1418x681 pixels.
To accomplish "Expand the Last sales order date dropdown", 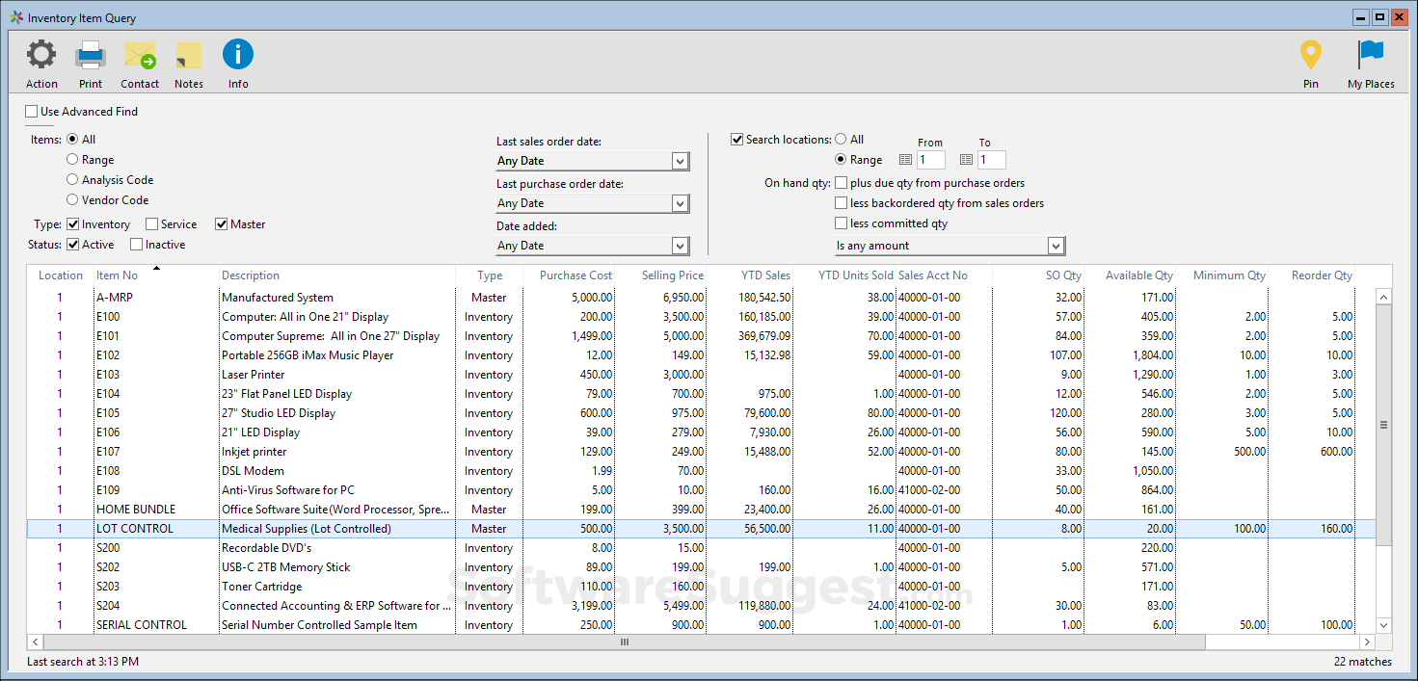I will tap(680, 161).
